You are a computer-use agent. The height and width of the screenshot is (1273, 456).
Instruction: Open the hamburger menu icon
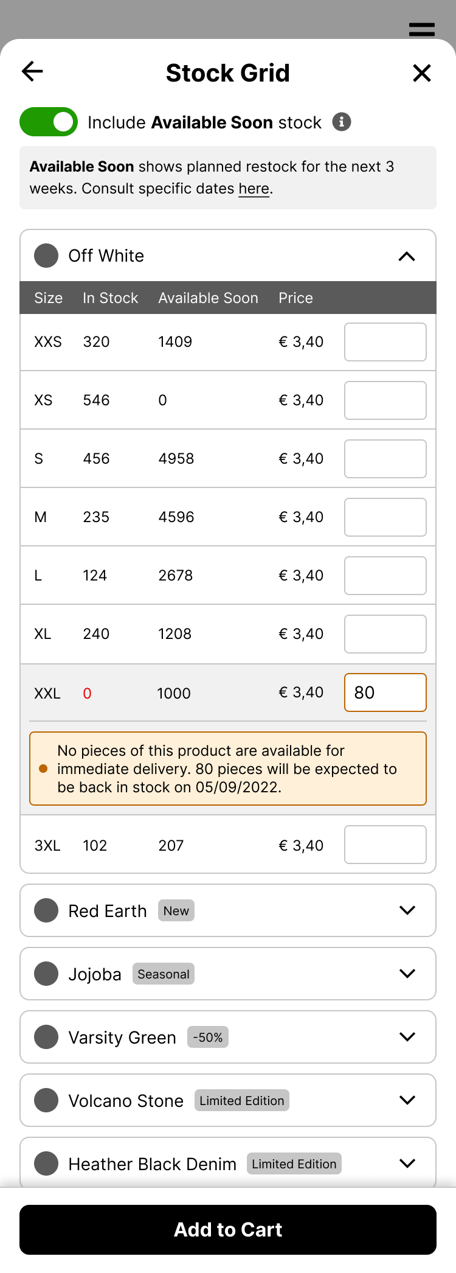pyautogui.click(x=421, y=29)
